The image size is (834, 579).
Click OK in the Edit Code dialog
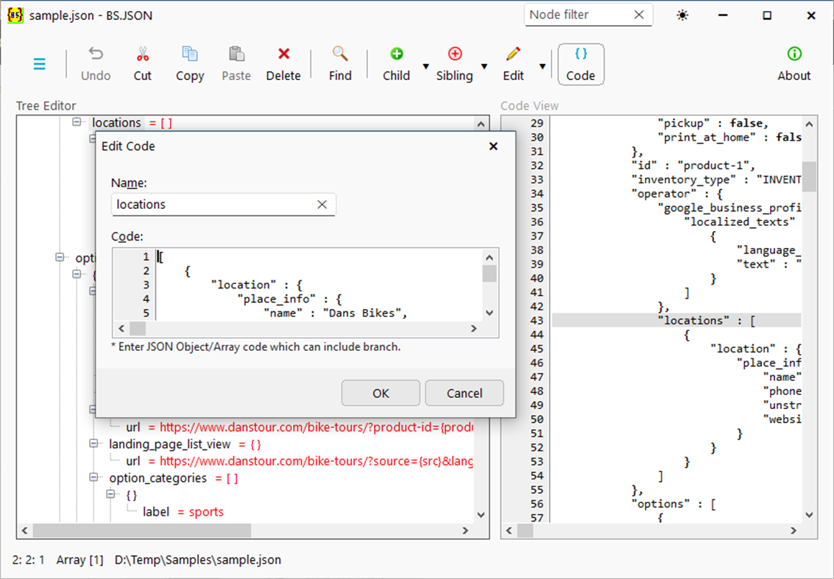(x=381, y=393)
